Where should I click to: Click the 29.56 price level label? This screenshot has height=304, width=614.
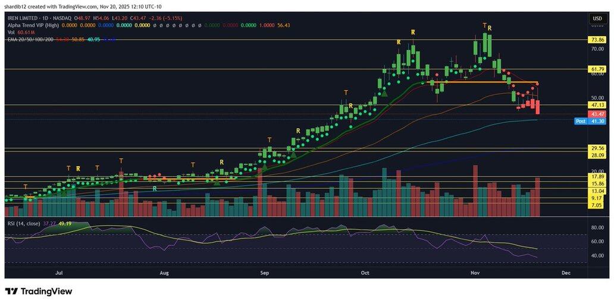pos(597,148)
